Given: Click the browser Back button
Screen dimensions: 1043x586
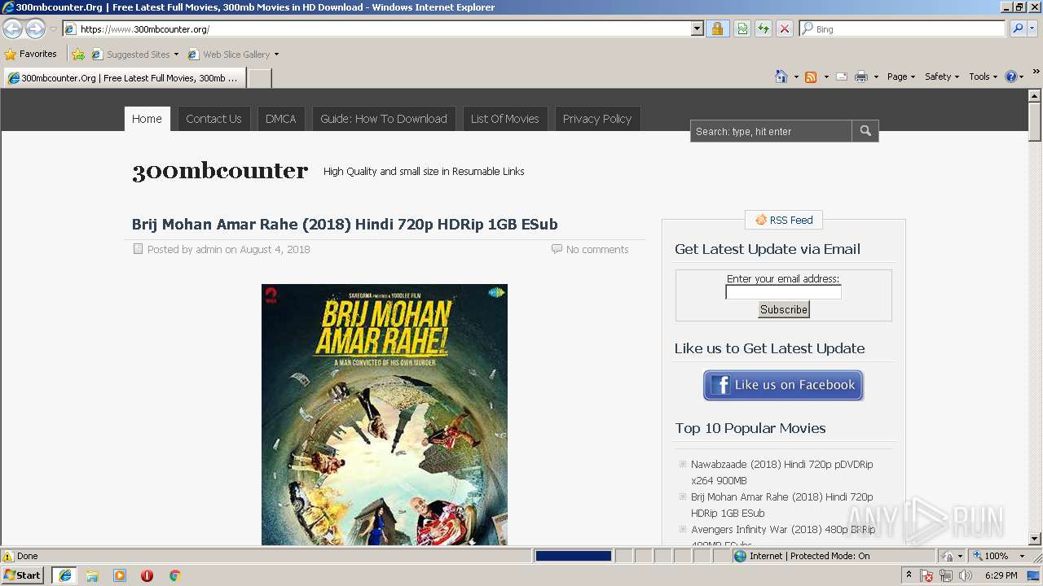Looking at the screenshot, I should point(12,28).
